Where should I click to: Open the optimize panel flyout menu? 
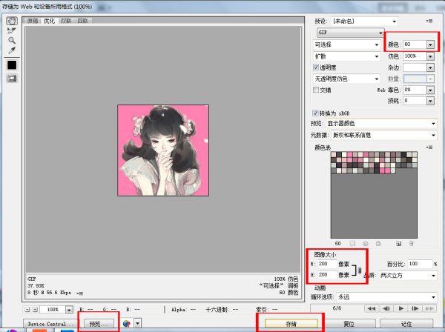click(429, 21)
